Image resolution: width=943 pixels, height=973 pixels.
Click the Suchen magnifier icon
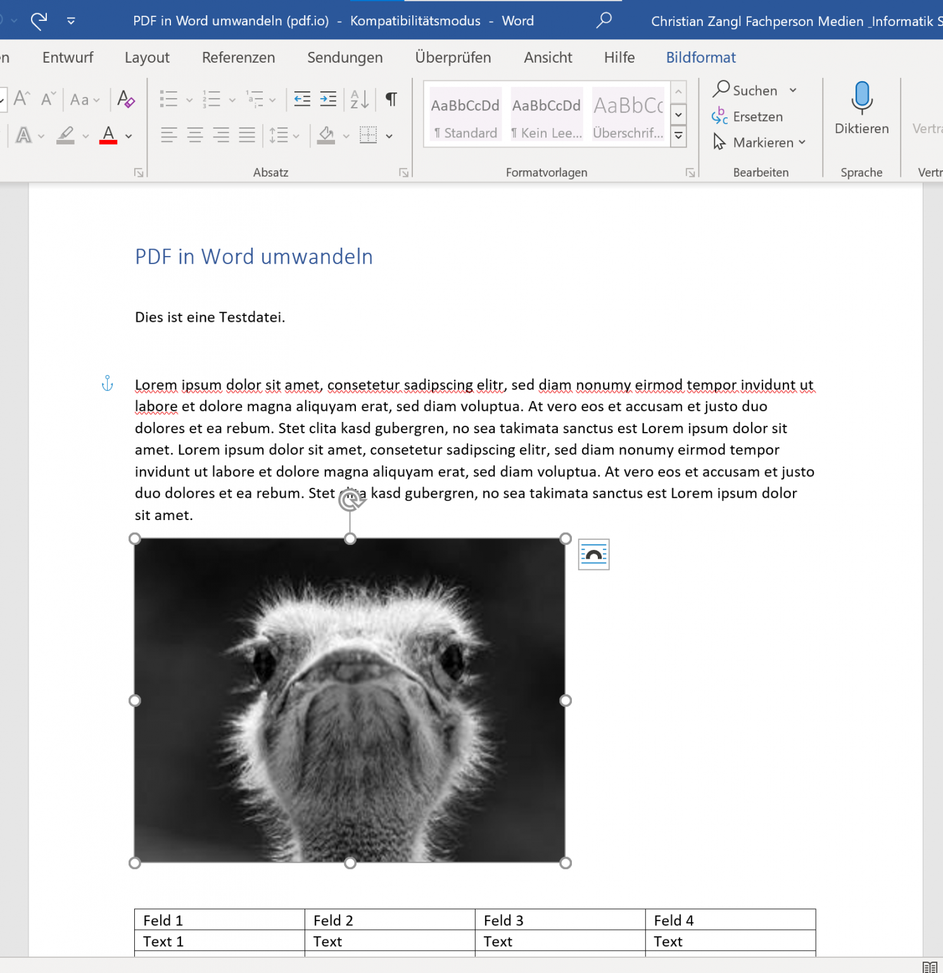[721, 89]
